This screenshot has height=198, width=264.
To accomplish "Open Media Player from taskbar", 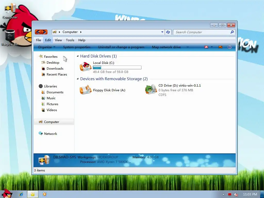I will pos(44,194).
